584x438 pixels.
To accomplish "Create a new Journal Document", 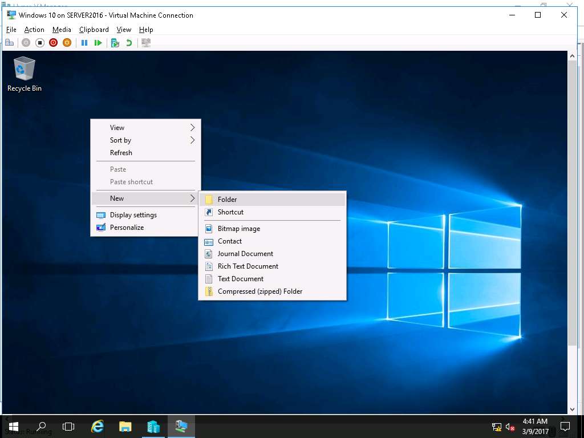I will coord(272,254).
